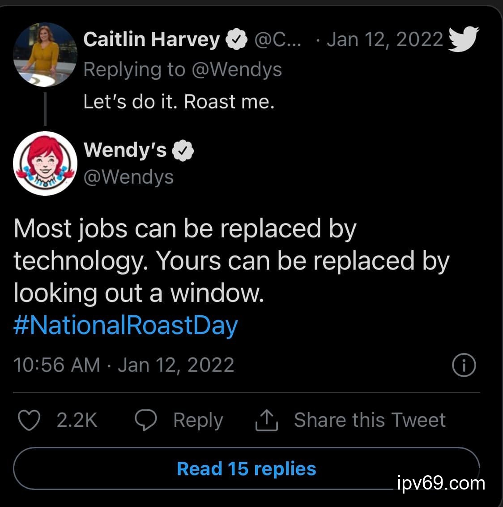This screenshot has width=503, height=507.
Task: Open Caitlin Harvey's profile photo
Action: coord(45,54)
